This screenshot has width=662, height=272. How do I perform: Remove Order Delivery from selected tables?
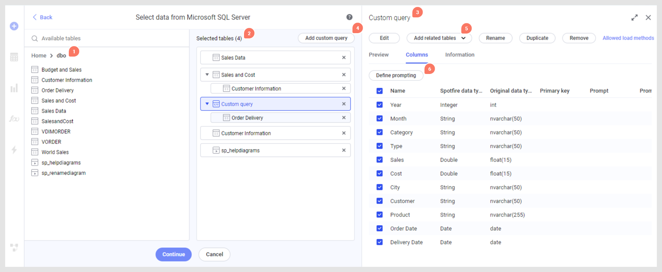344,118
